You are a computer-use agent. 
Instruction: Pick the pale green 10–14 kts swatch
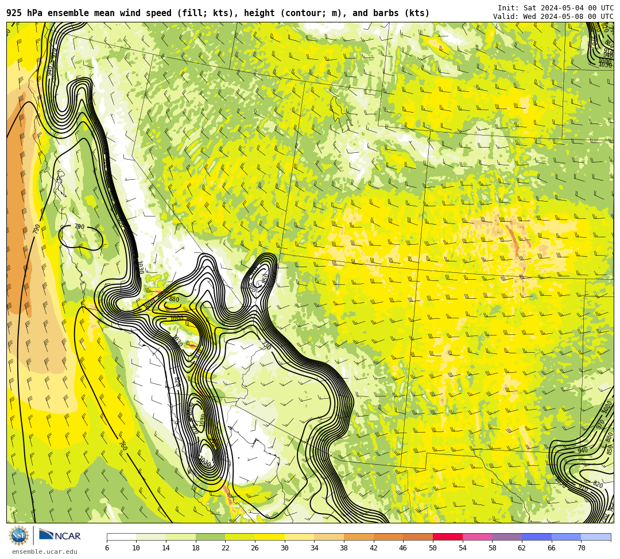coord(151,537)
